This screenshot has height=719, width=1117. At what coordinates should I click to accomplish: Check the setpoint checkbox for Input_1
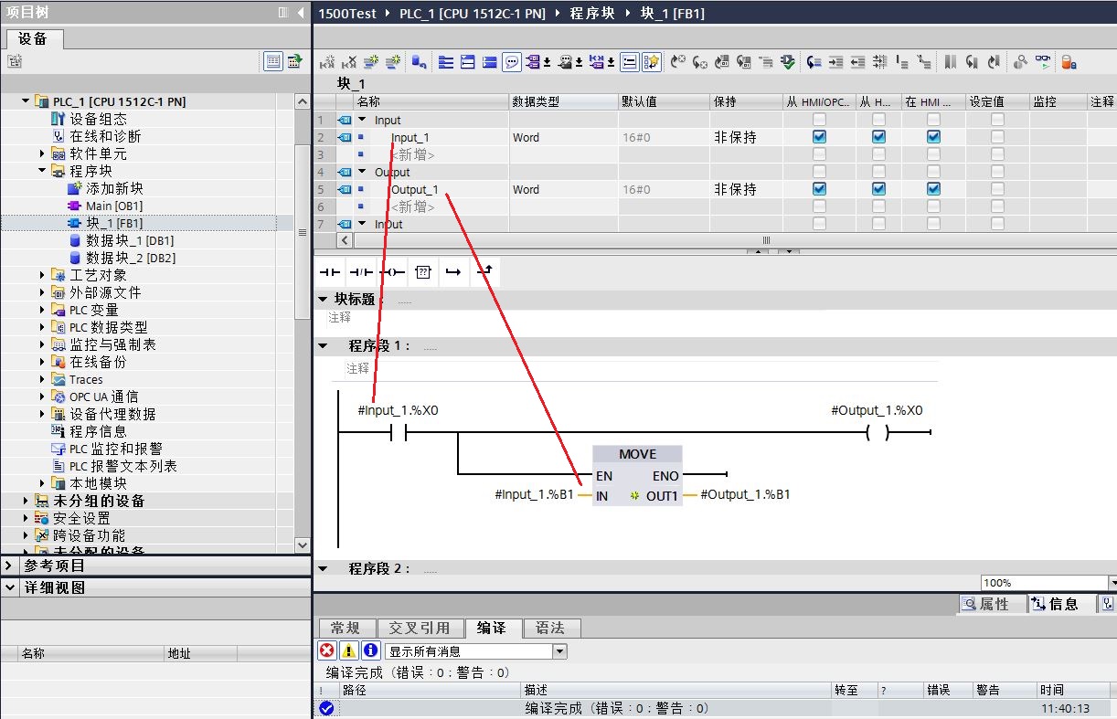[x=997, y=137]
